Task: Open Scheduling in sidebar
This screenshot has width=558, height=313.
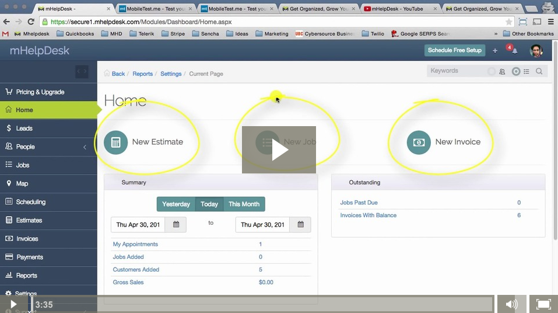Action: 48,202
